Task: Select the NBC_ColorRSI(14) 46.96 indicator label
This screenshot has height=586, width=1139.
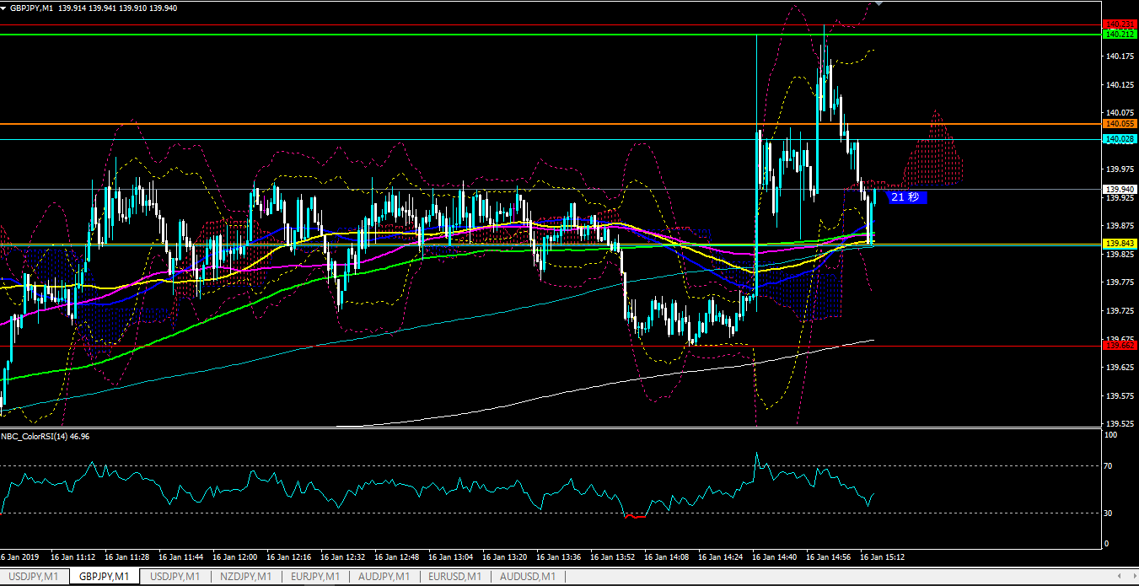Action: [46, 437]
